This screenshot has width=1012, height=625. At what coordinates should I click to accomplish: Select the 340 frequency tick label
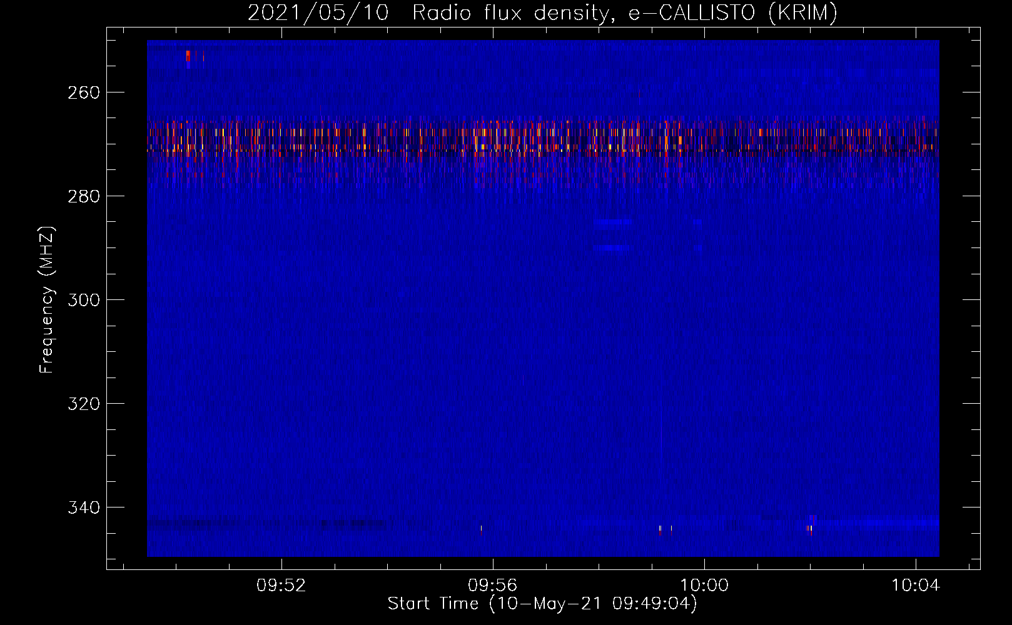(x=84, y=507)
